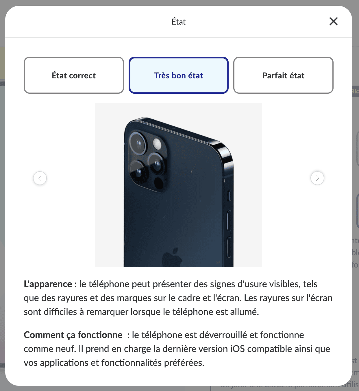359x391 pixels.
Task: Choose the Très bon état option
Action: pyautogui.click(x=179, y=75)
